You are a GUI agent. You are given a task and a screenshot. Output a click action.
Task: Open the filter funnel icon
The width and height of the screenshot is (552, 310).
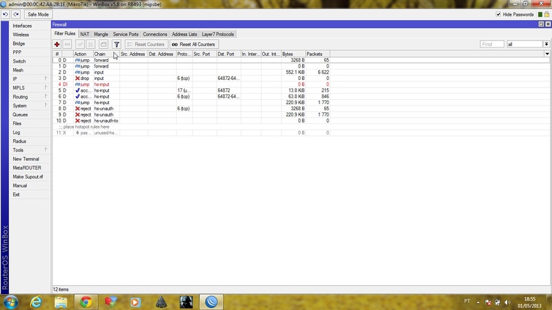point(117,44)
